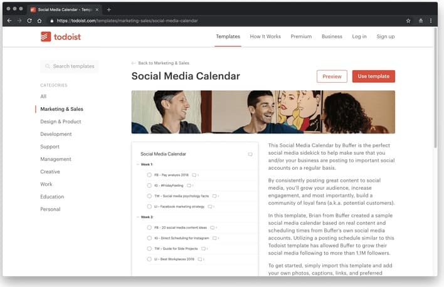The height and width of the screenshot is (287, 444).
Task: Click Sign up
Action: [x=386, y=36]
